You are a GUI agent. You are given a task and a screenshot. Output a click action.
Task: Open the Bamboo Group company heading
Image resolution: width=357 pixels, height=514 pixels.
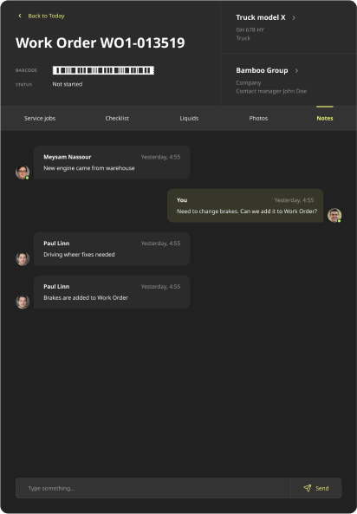262,70
